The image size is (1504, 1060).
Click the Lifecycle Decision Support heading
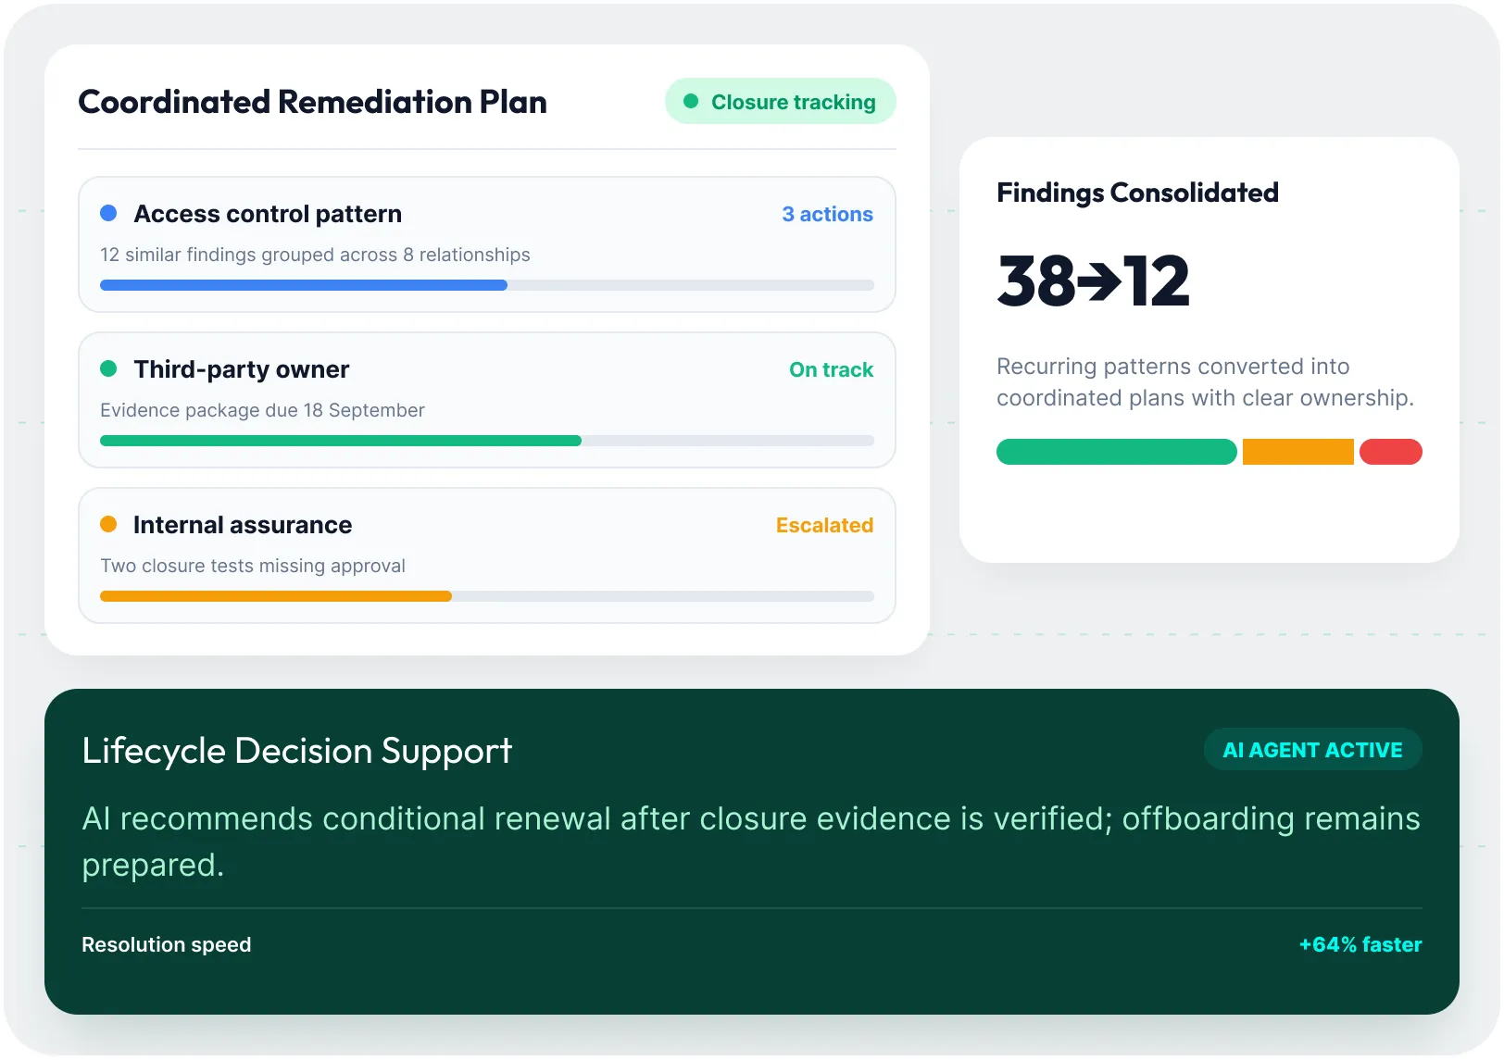coord(296,751)
